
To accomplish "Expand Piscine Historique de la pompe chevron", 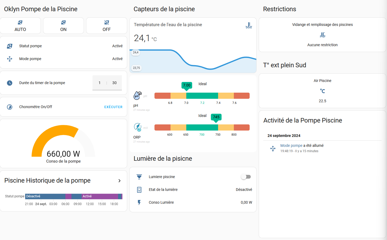I will click(119, 181).
